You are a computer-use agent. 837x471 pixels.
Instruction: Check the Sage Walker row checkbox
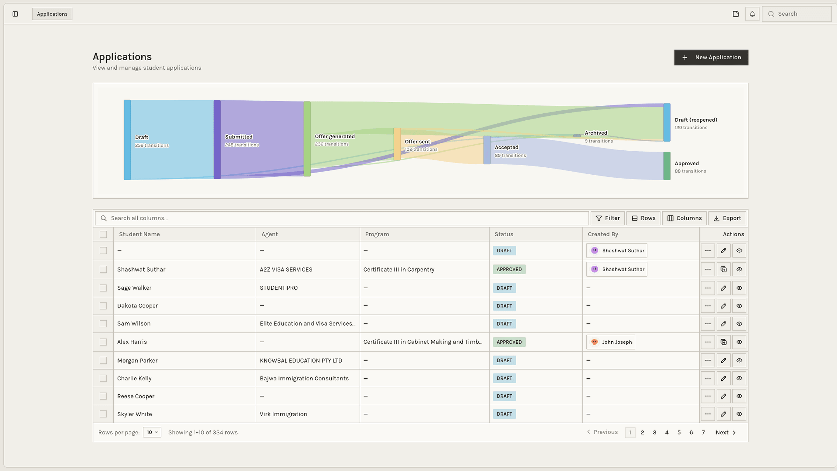pyautogui.click(x=103, y=288)
